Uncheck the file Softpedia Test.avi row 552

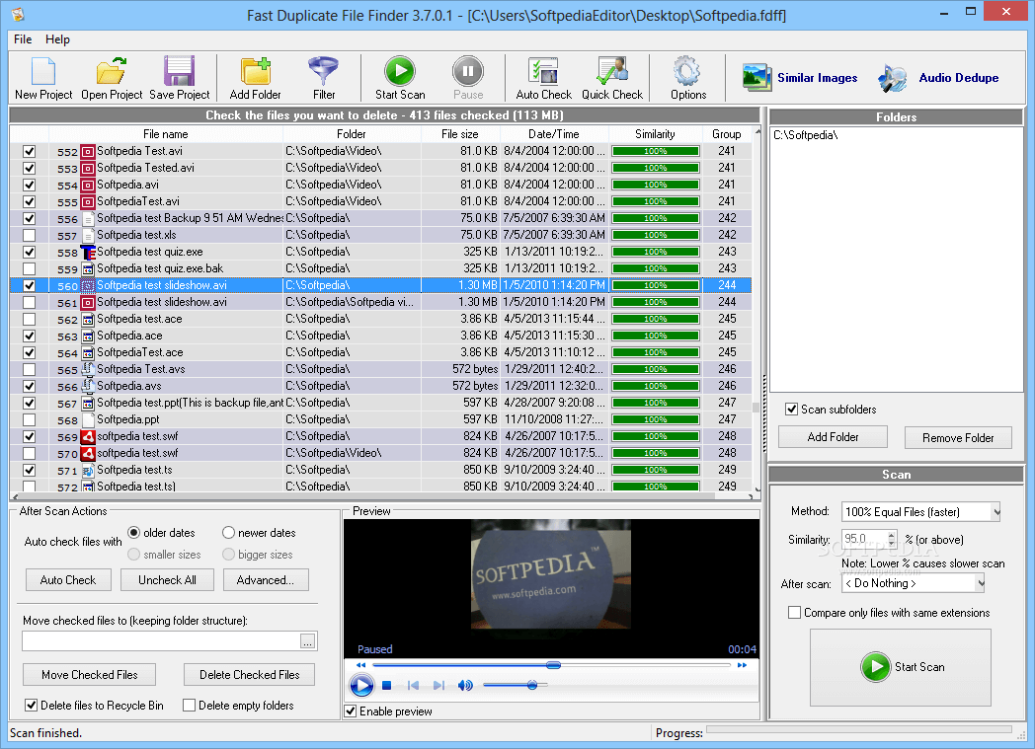(x=29, y=151)
